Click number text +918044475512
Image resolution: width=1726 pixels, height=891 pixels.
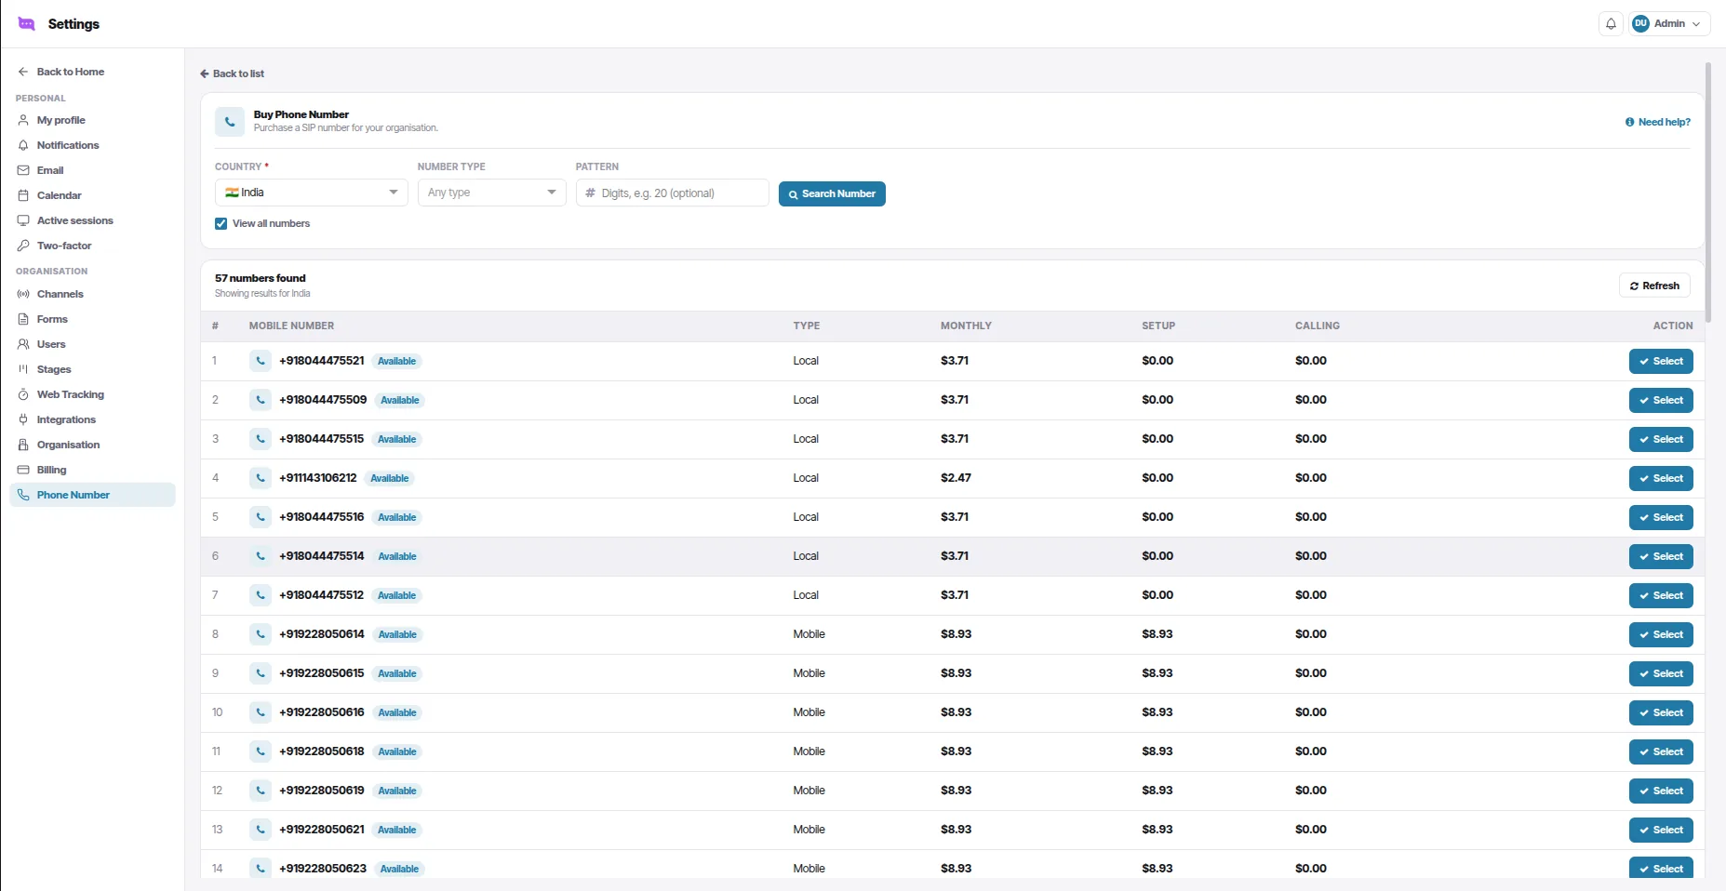(321, 595)
